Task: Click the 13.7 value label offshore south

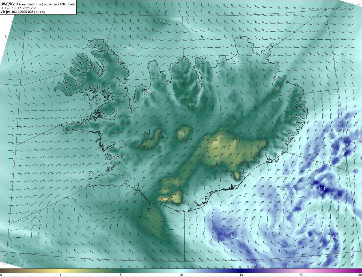Action: [x=231, y=234]
